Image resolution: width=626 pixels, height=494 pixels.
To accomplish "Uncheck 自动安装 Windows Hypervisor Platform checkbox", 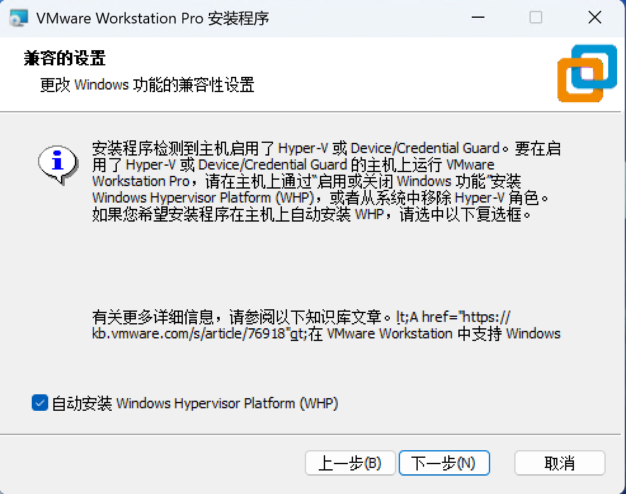I will coord(40,403).
